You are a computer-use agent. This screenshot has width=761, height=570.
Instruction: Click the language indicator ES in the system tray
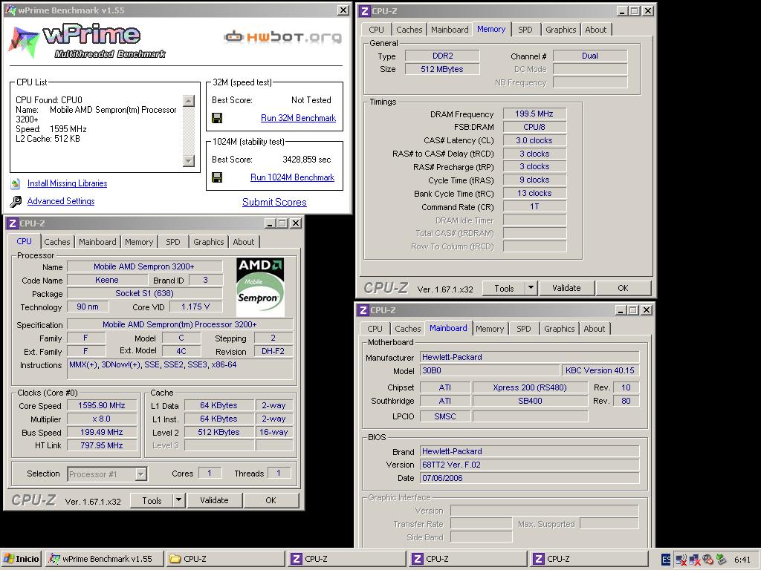coord(666,560)
